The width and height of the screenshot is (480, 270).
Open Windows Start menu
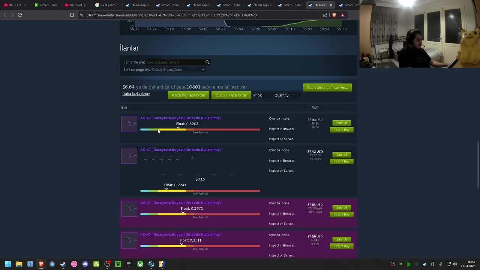[x=8, y=264]
